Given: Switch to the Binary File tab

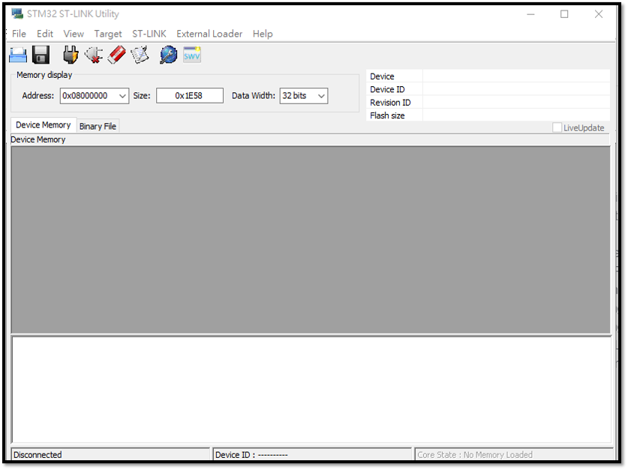Looking at the screenshot, I should pos(98,127).
